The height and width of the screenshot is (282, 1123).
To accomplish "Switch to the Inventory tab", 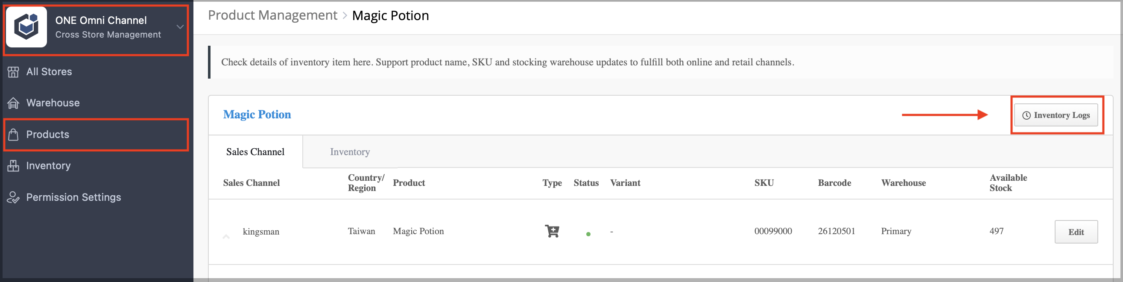I will [x=350, y=152].
